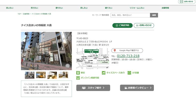Open the main store exterior photo

46,51
